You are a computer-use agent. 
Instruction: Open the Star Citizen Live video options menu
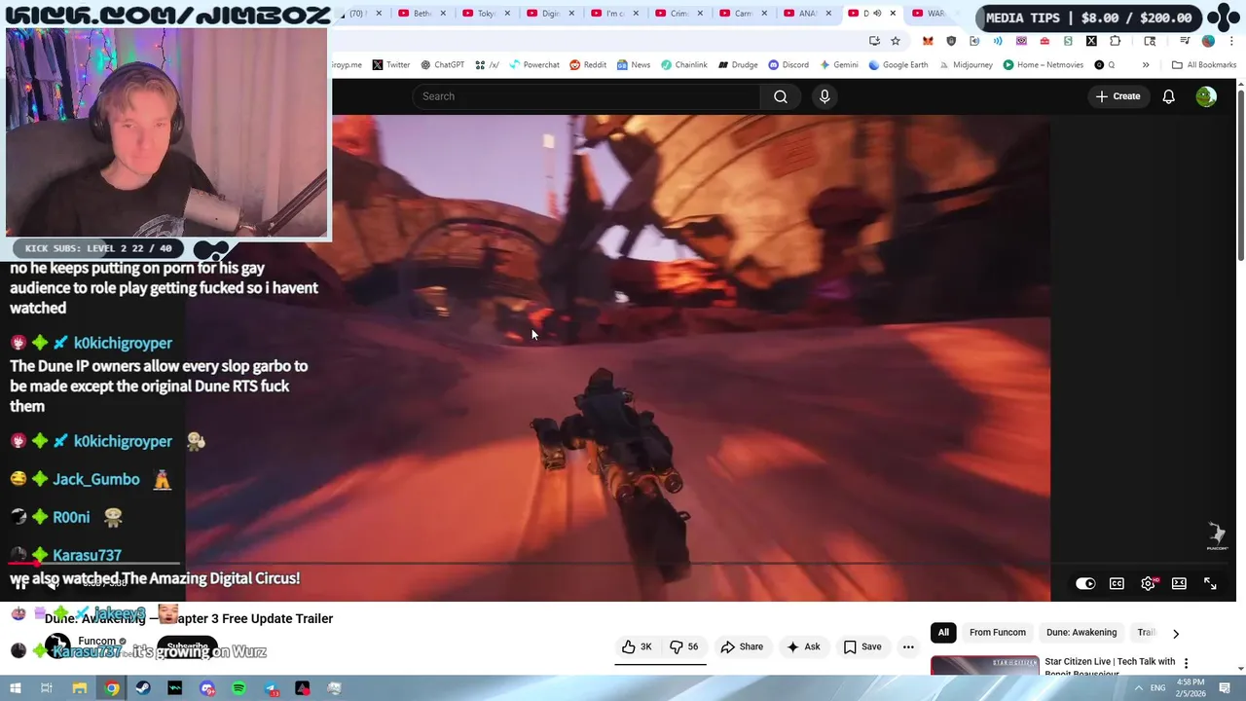(1186, 663)
